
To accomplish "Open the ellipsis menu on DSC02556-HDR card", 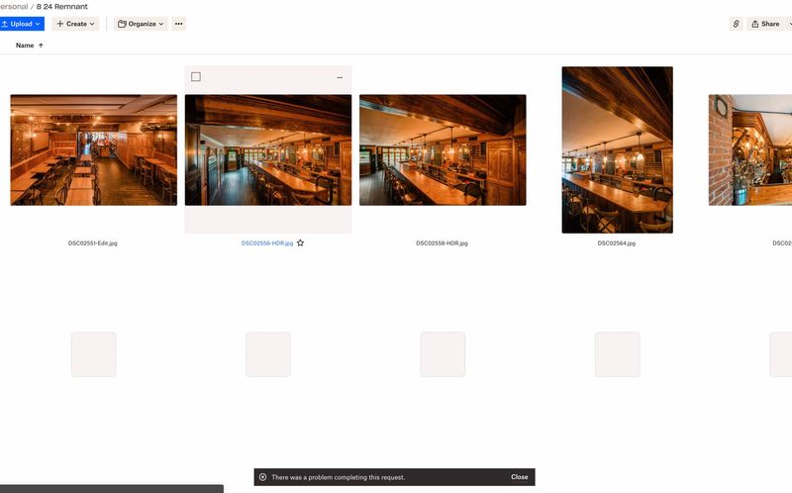I will point(340,77).
